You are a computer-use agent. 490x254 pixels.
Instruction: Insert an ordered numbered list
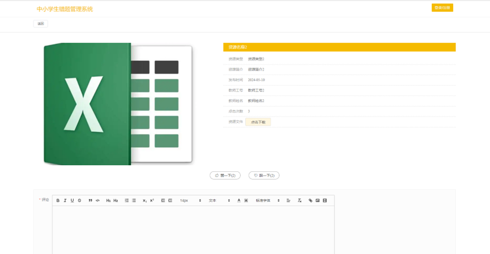pyautogui.click(x=126, y=200)
